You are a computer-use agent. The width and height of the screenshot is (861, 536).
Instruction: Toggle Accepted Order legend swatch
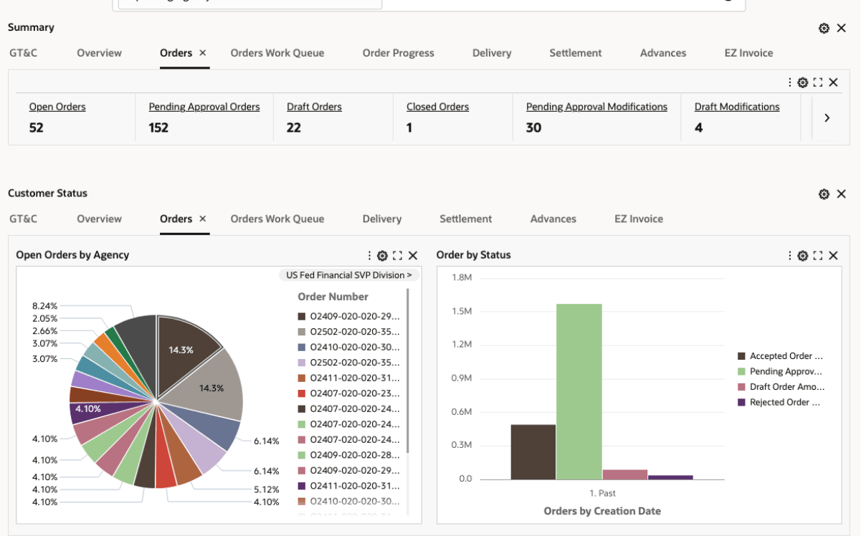click(742, 356)
